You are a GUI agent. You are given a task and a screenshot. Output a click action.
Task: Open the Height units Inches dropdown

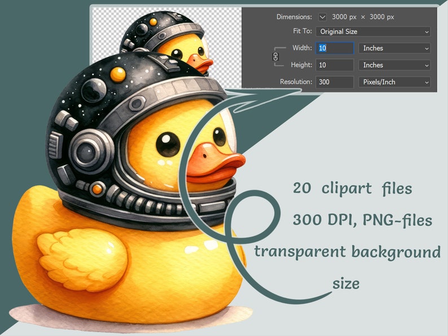394,65
